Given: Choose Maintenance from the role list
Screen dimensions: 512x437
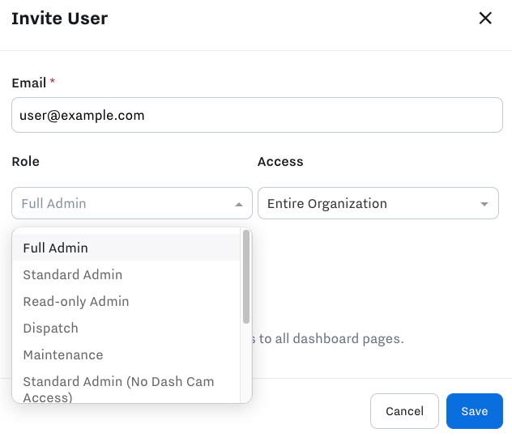Looking at the screenshot, I should (x=63, y=354).
